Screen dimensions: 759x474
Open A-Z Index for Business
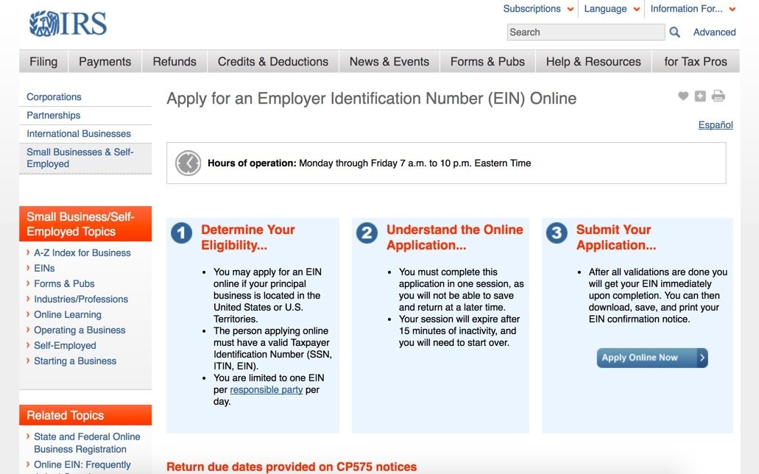82,252
